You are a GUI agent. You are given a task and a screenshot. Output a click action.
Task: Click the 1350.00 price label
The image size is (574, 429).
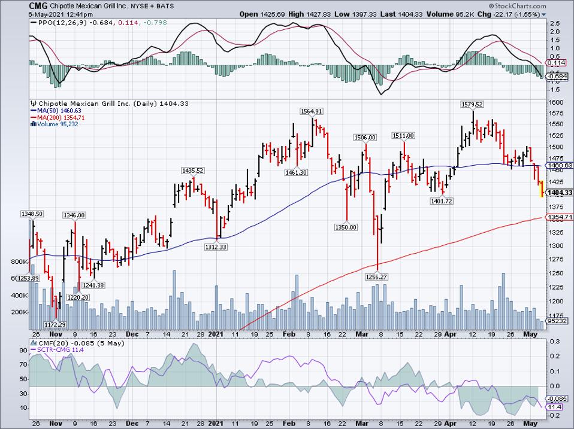point(346,227)
